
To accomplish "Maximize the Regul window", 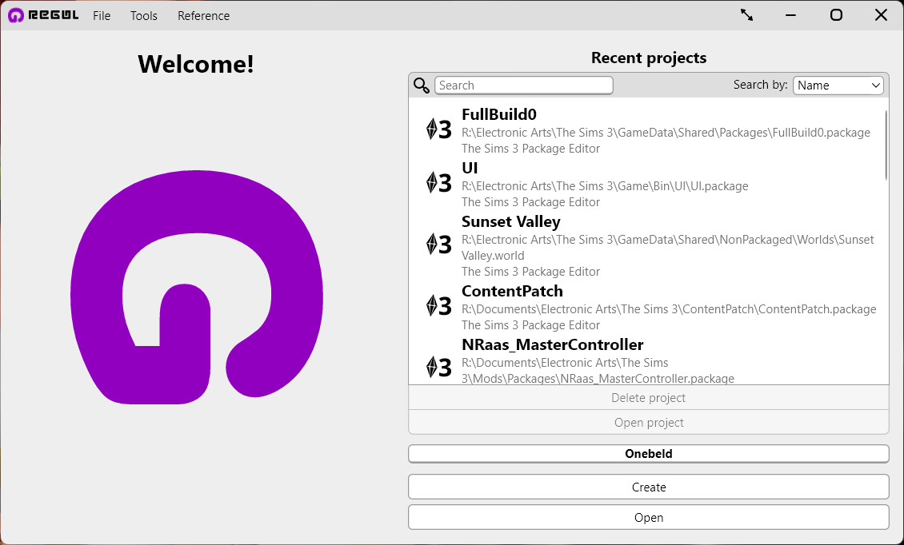I will 836,15.
